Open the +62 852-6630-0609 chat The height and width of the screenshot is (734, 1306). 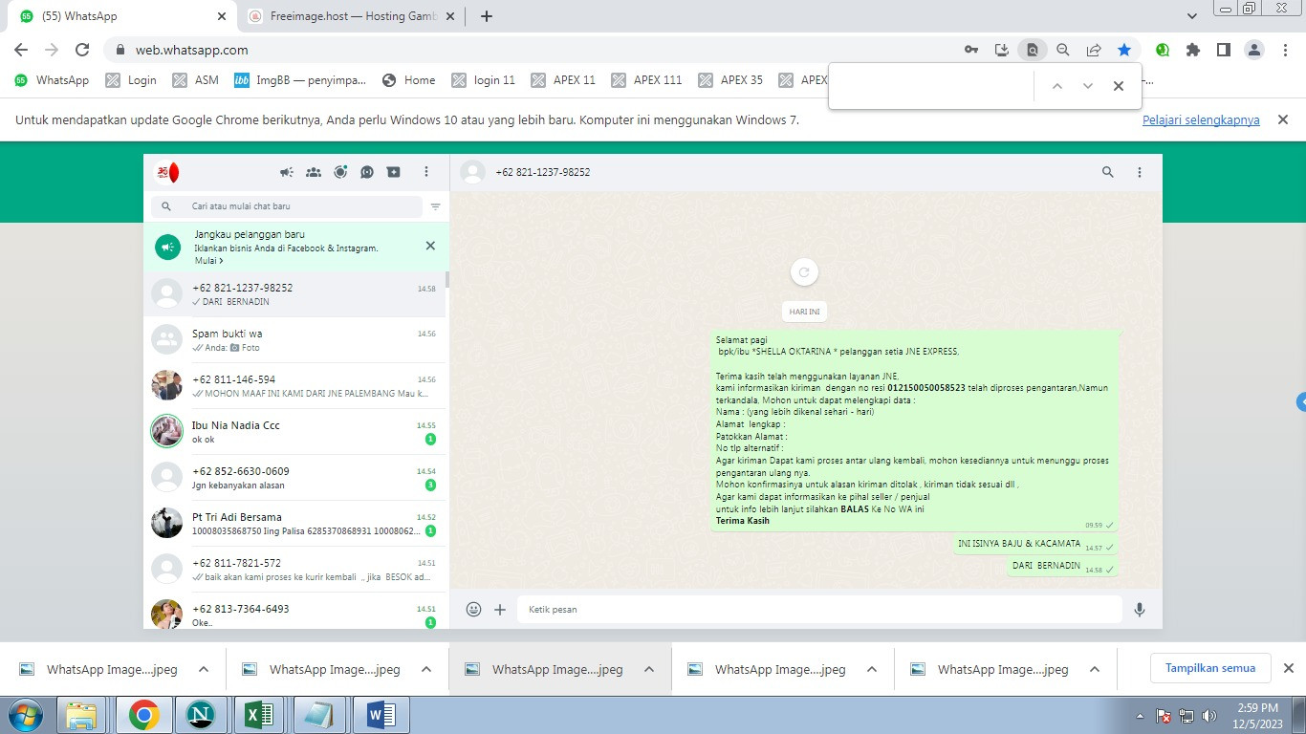point(294,478)
